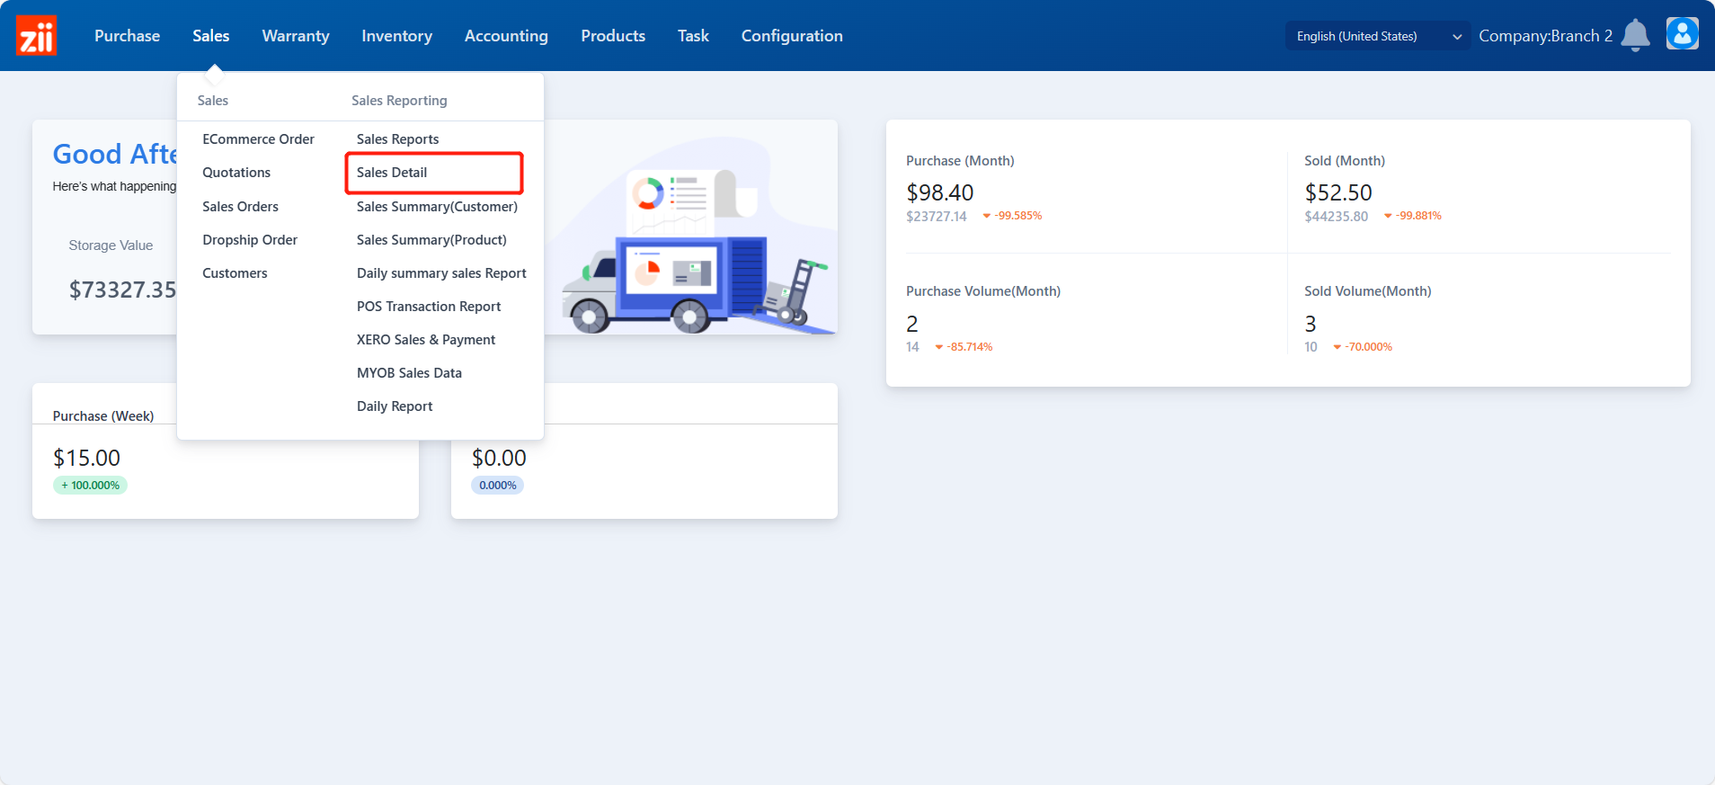Click the Sold Volume(Month) label
Viewport: 1715px width, 785px height.
tap(1367, 291)
